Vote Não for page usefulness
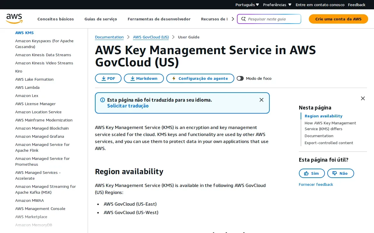The image size is (374, 233). tap(341, 173)
